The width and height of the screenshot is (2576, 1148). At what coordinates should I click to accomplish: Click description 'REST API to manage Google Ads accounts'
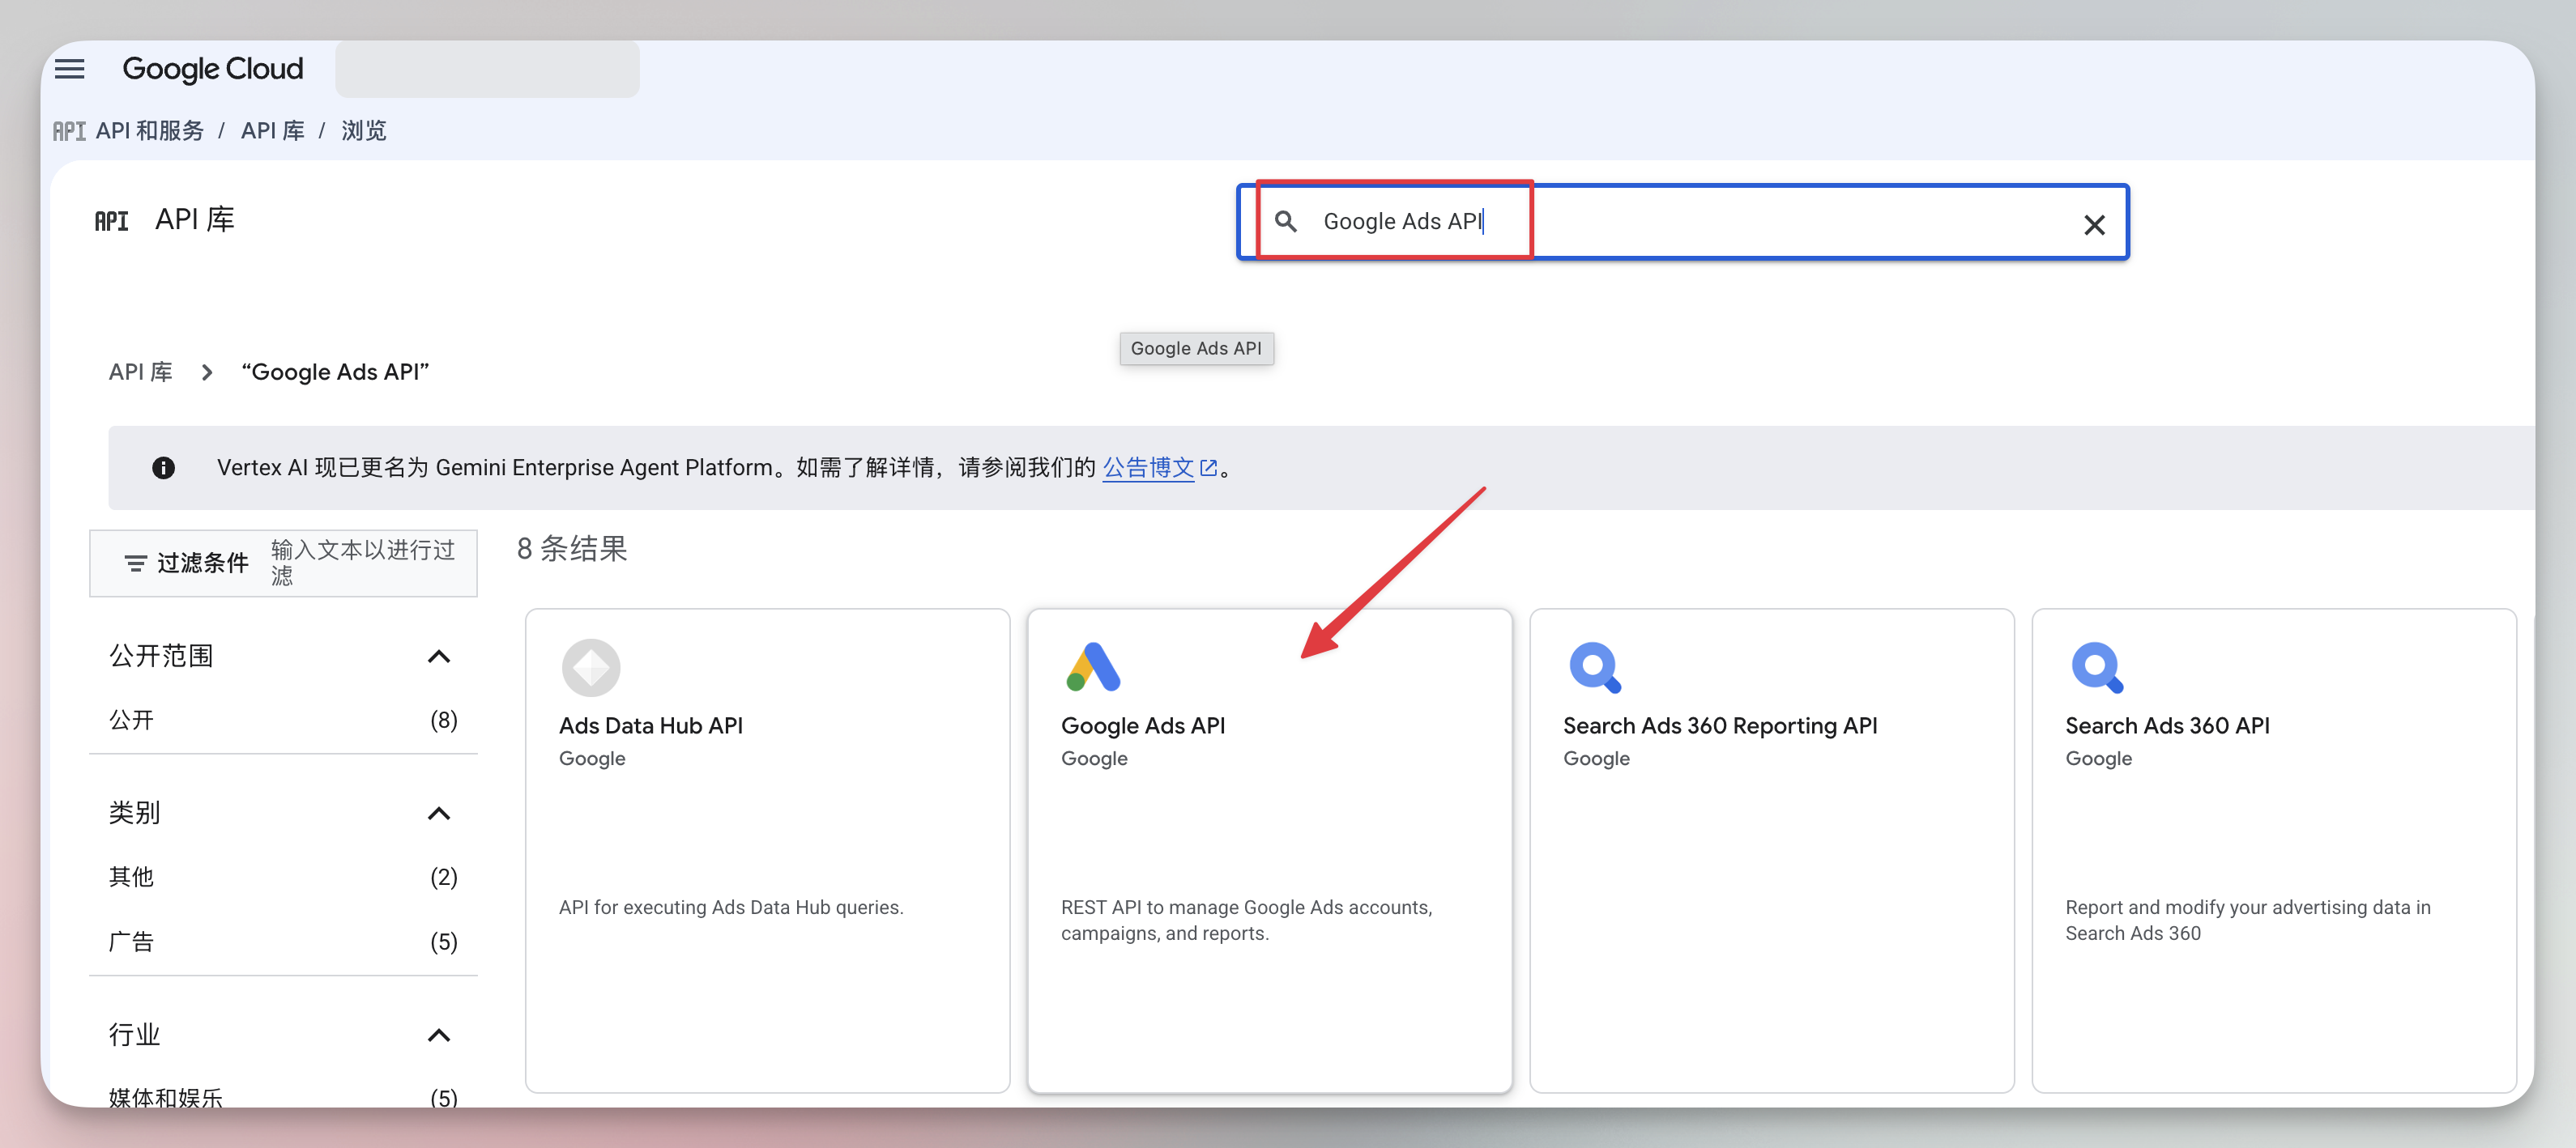[1246, 921]
